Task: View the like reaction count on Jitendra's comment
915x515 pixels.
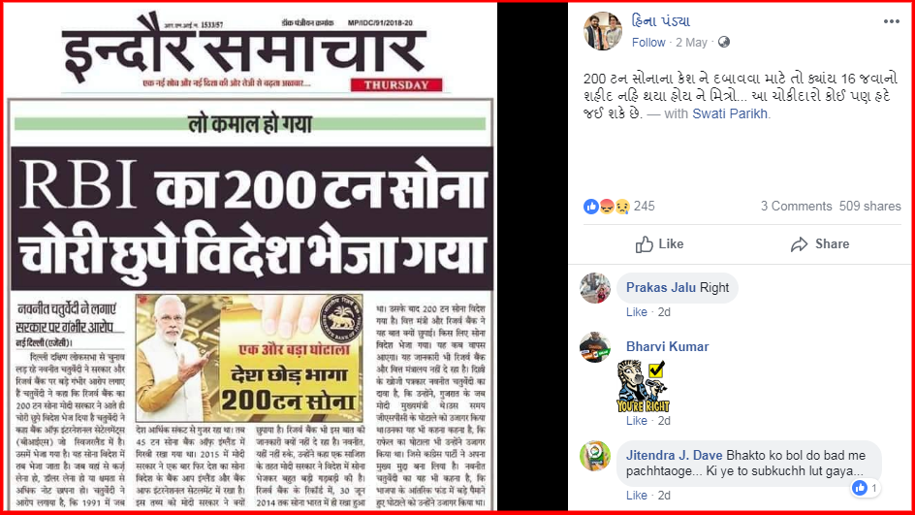Action: 866,488
